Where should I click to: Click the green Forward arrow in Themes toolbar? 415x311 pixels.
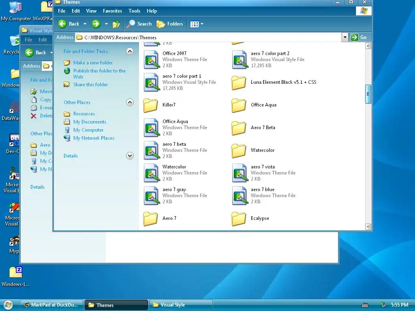(x=96, y=24)
